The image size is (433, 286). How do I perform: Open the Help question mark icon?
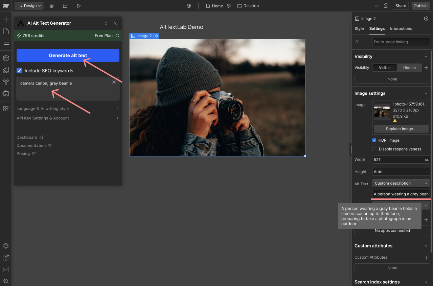(x=6, y=258)
